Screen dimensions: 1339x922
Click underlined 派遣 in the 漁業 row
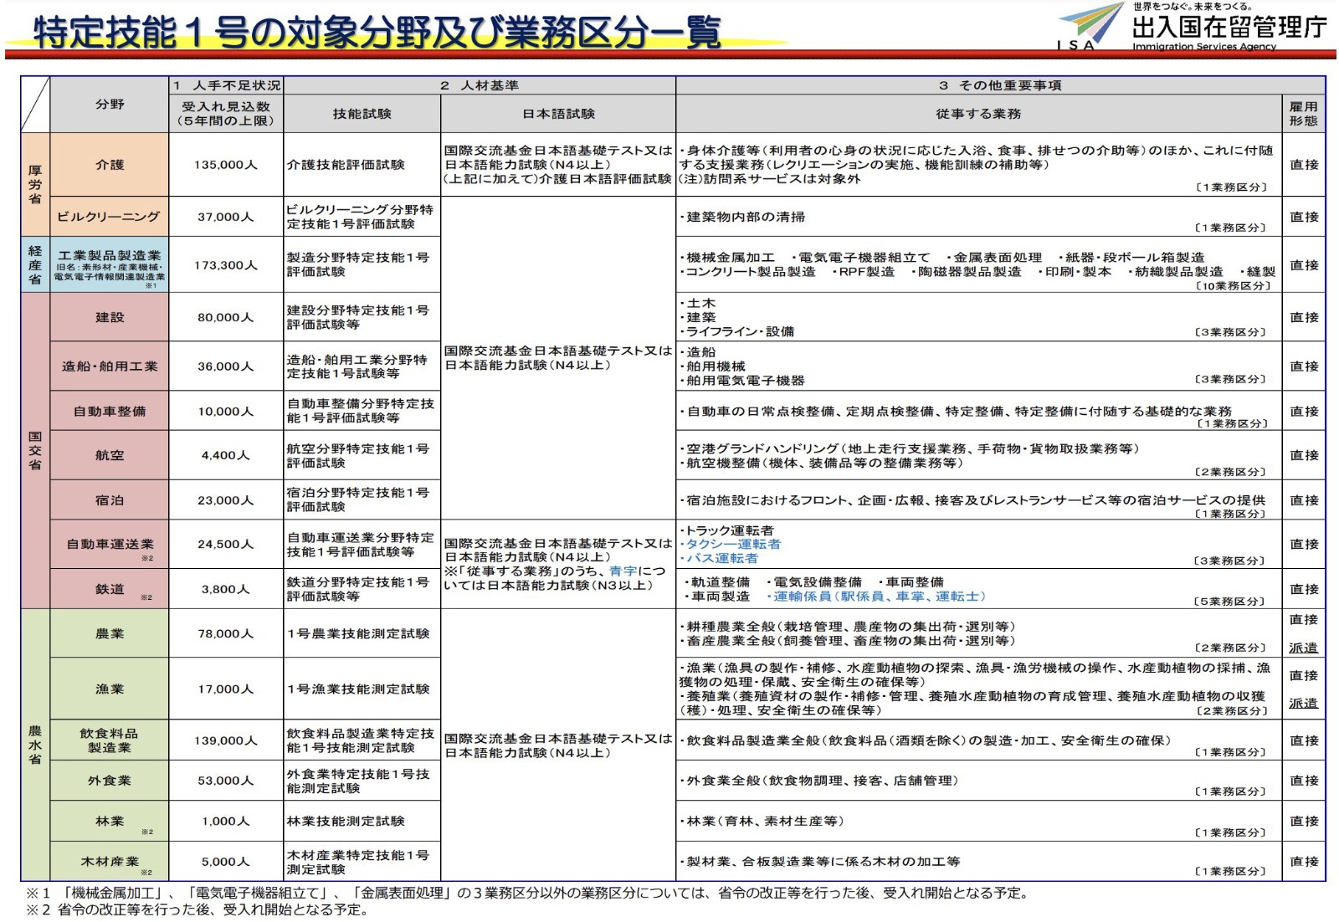click(x=1303, y=704)
